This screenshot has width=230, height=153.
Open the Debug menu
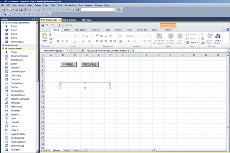[38, 5]
